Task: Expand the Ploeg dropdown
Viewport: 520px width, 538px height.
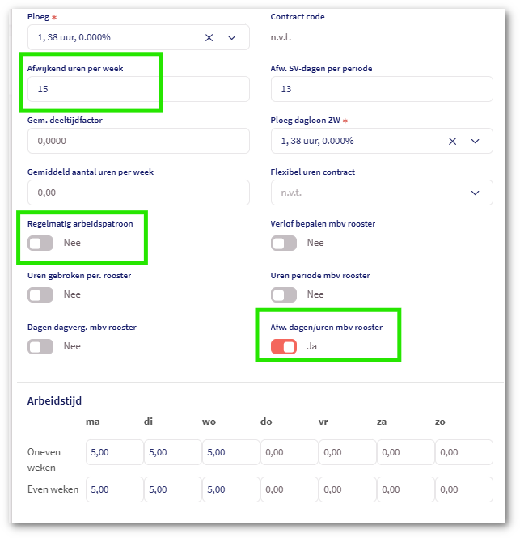Action: coord(232,37)
